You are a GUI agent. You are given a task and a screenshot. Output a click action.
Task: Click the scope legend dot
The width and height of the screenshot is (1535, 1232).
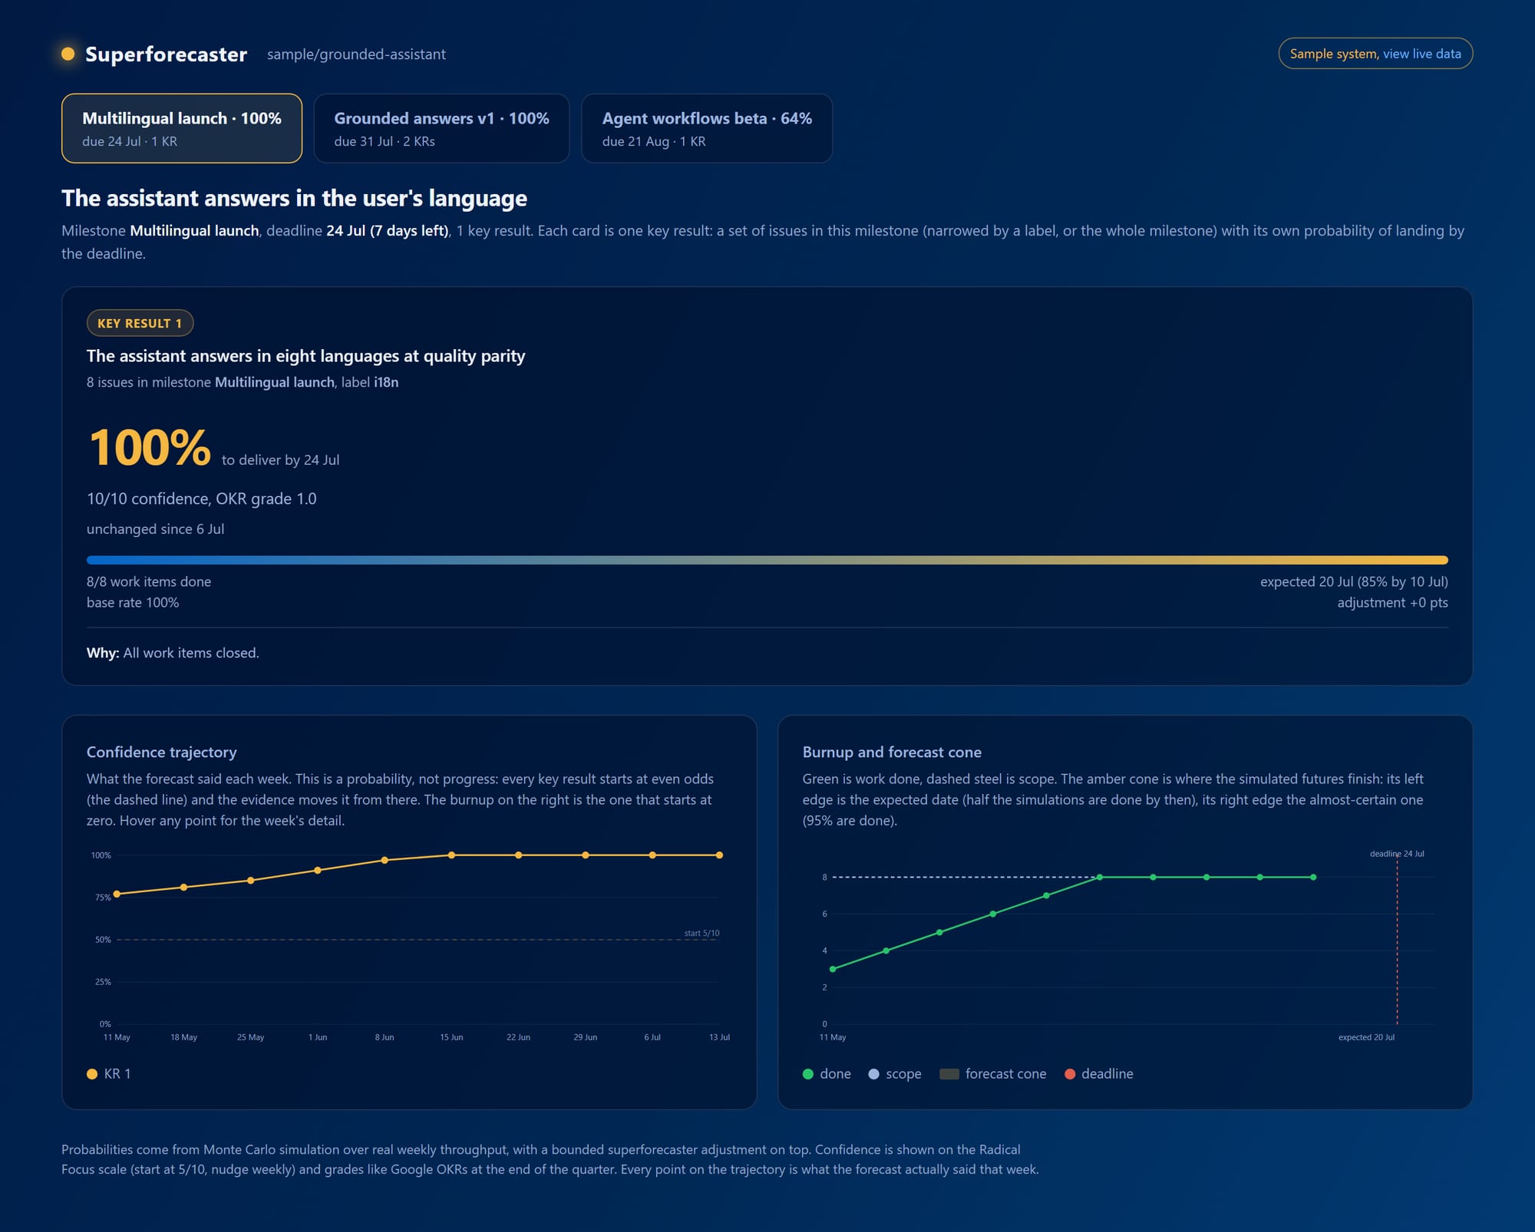click(873, 1074)
